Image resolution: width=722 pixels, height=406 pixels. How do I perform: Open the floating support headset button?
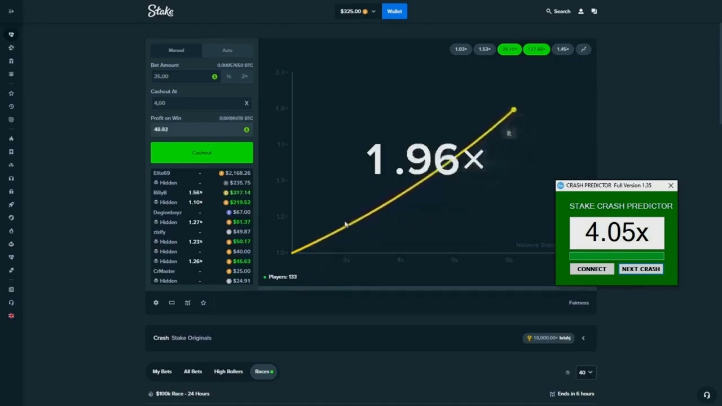click(x=707, y=395)
